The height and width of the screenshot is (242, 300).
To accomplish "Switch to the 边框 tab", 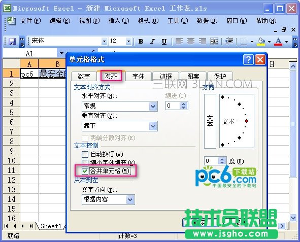I will click(x=165, y=77).
